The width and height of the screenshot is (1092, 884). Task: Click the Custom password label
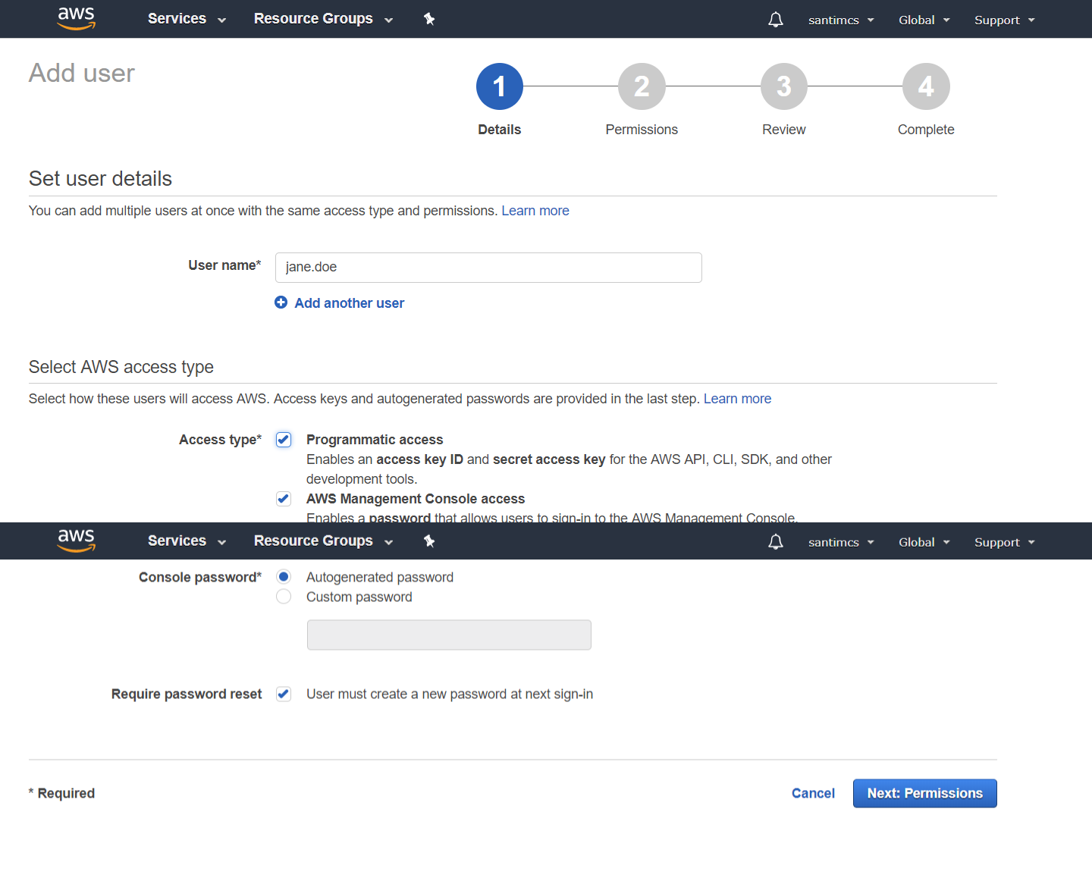(x=359, y=597)
